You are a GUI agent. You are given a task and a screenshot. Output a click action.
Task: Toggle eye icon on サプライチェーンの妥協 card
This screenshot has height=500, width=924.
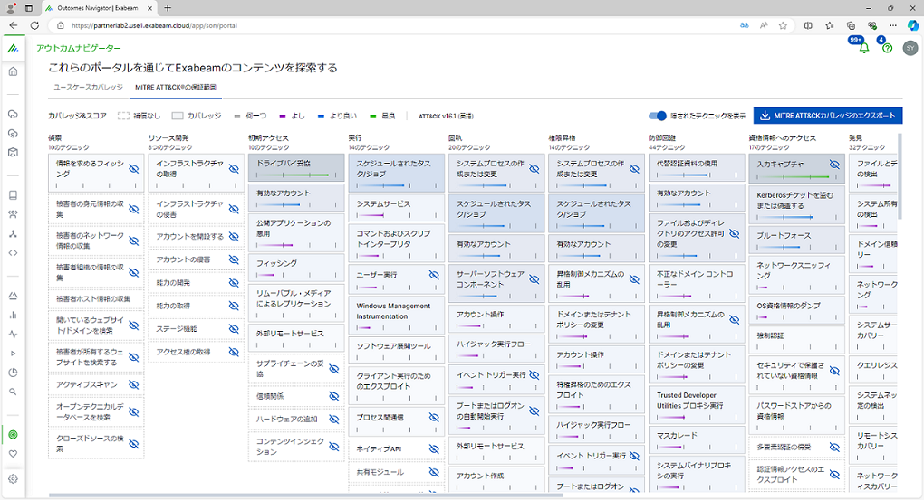334,369
